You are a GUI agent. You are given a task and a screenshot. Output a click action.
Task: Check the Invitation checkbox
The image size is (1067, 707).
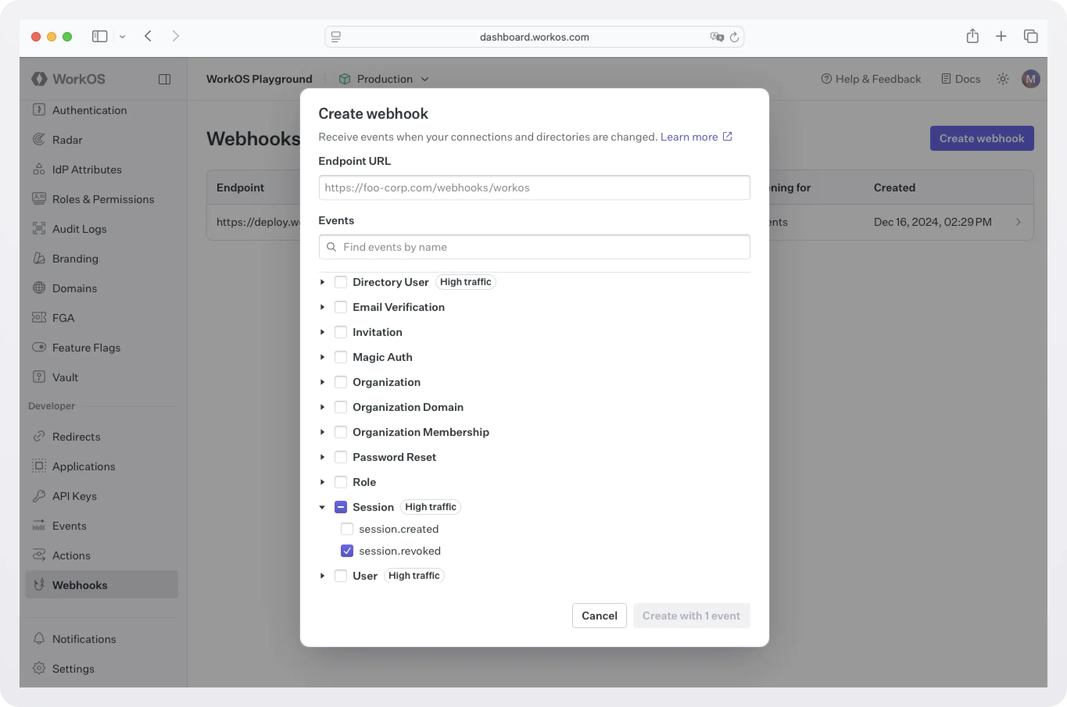(x=341, y=332)
